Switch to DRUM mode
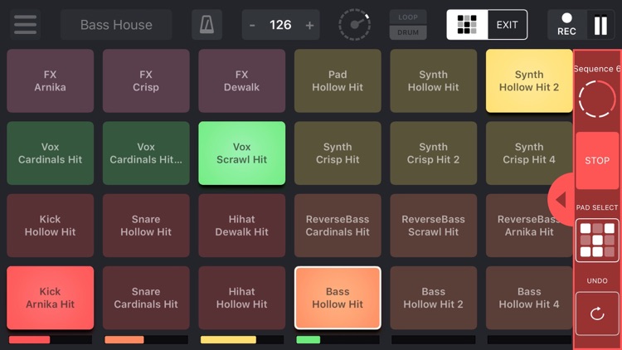 pyautogui.click(x=408, y=33)
